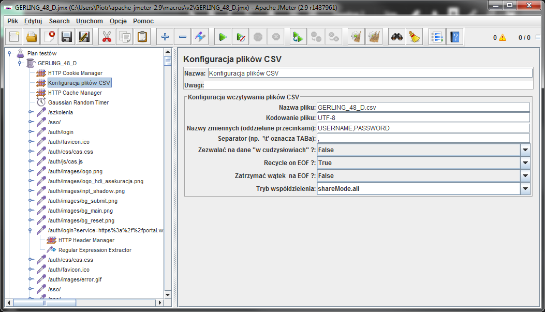The height and width of the screenshot is (312, 545).
Task: Click the Shutdown test icon
Action: point(276,37)
